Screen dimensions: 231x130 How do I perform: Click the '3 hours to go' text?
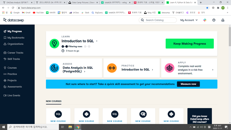pyautogui.click(x=72, y=51)
